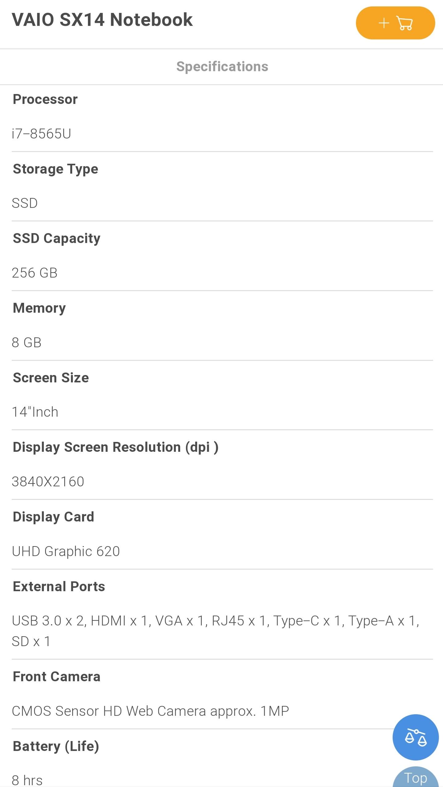Select the Front Camera heading
The height and width of the screenshot is (787, 443).
(x=56, y=677)
